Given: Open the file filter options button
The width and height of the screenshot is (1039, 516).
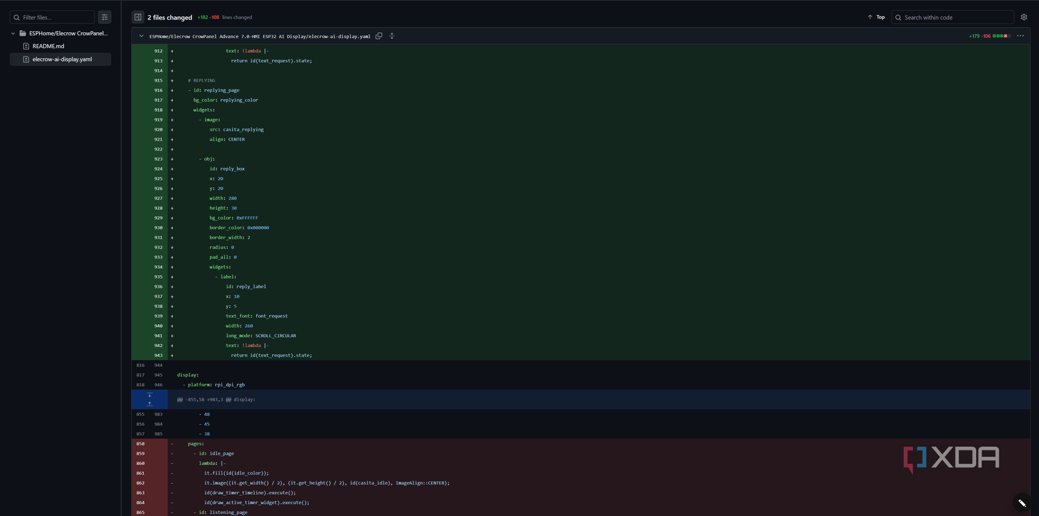Looking at the screenshot, I should click(x=105, y=17).
